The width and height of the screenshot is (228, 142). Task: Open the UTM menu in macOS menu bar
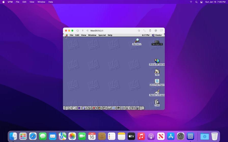(x=10, y=2)
